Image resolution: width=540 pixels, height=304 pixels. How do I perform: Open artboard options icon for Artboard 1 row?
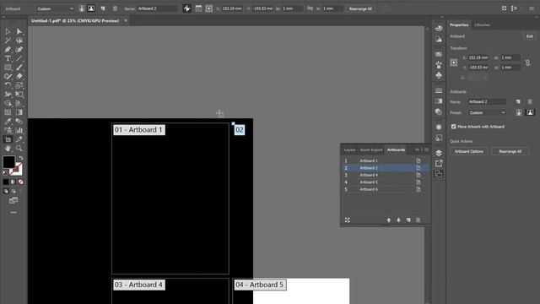tap(418, 161)
